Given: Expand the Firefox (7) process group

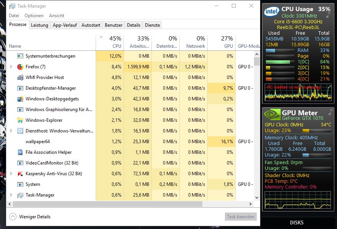Looking at the screenshot, I should coord(11,67).
